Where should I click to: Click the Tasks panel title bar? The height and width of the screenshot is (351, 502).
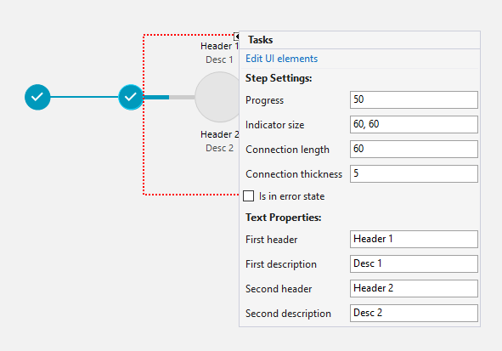pos(359,40)
